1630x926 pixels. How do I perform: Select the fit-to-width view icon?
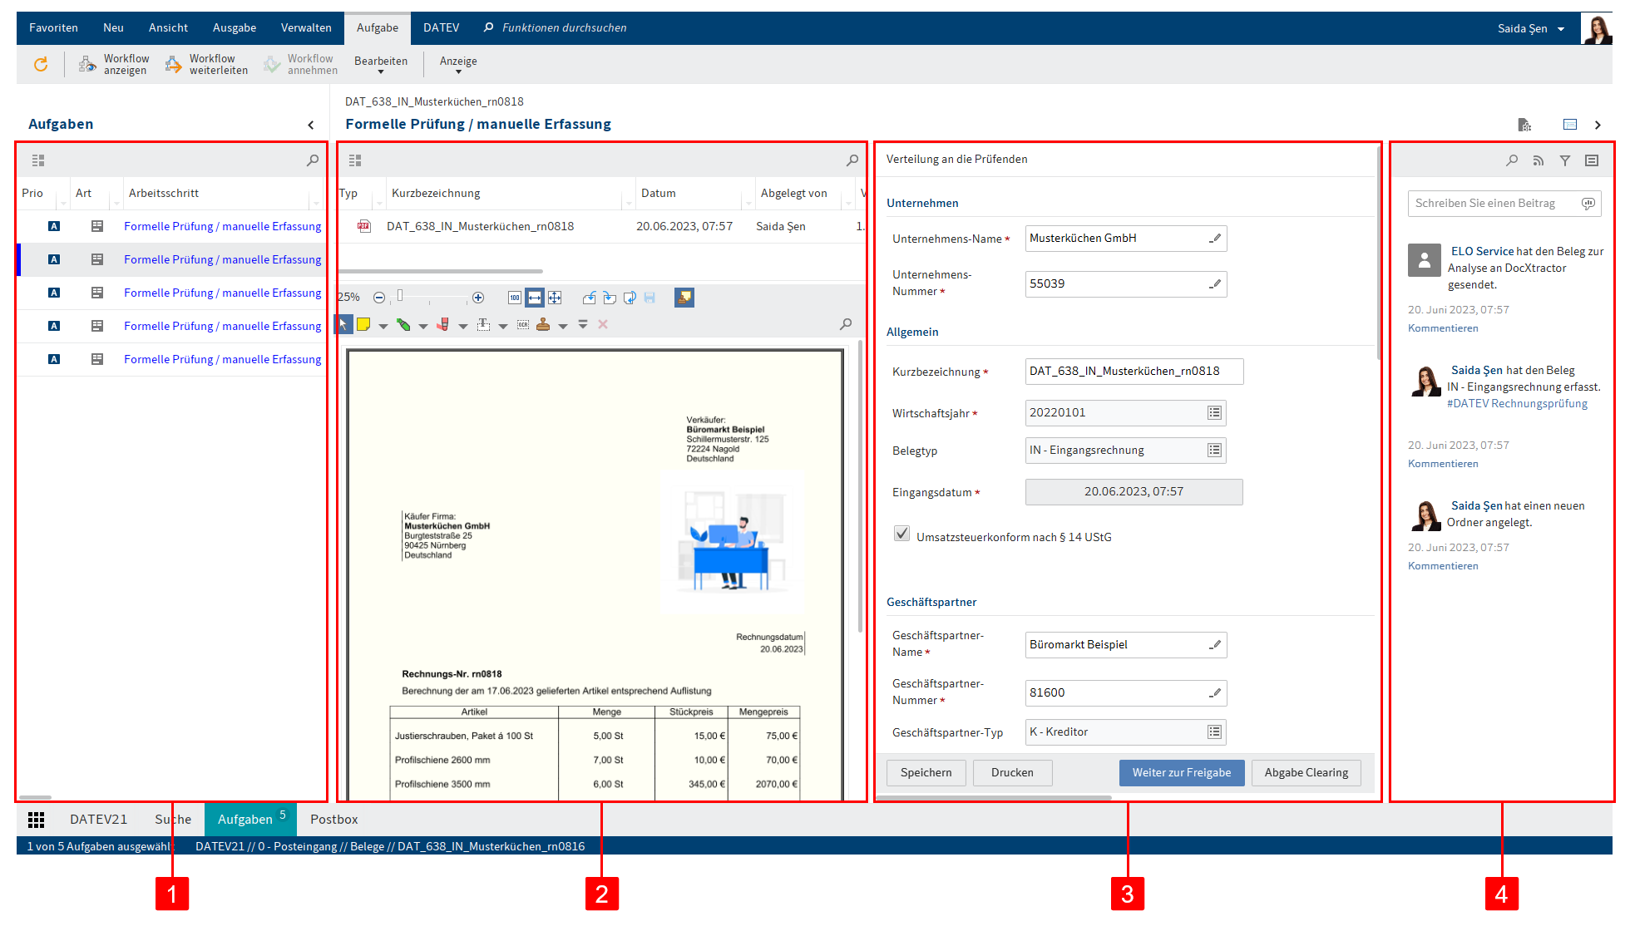click(x=535, y=298)
